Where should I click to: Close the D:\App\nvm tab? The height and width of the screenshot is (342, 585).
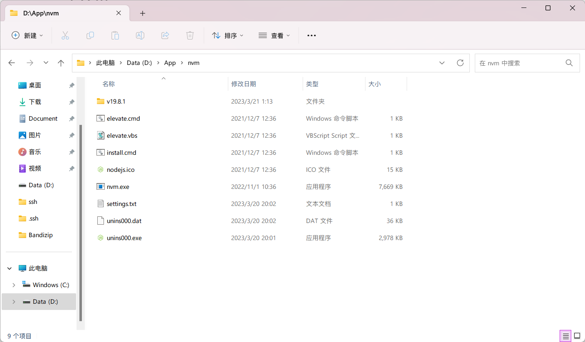coord(118,13)
